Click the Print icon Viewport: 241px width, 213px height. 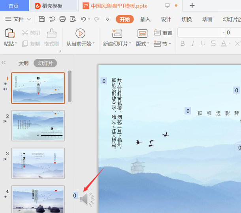[x=62, y=19]
